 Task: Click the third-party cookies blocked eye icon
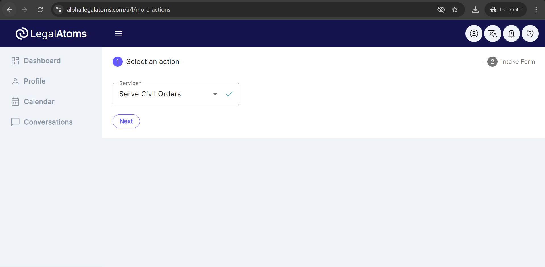tap(441, 10)
